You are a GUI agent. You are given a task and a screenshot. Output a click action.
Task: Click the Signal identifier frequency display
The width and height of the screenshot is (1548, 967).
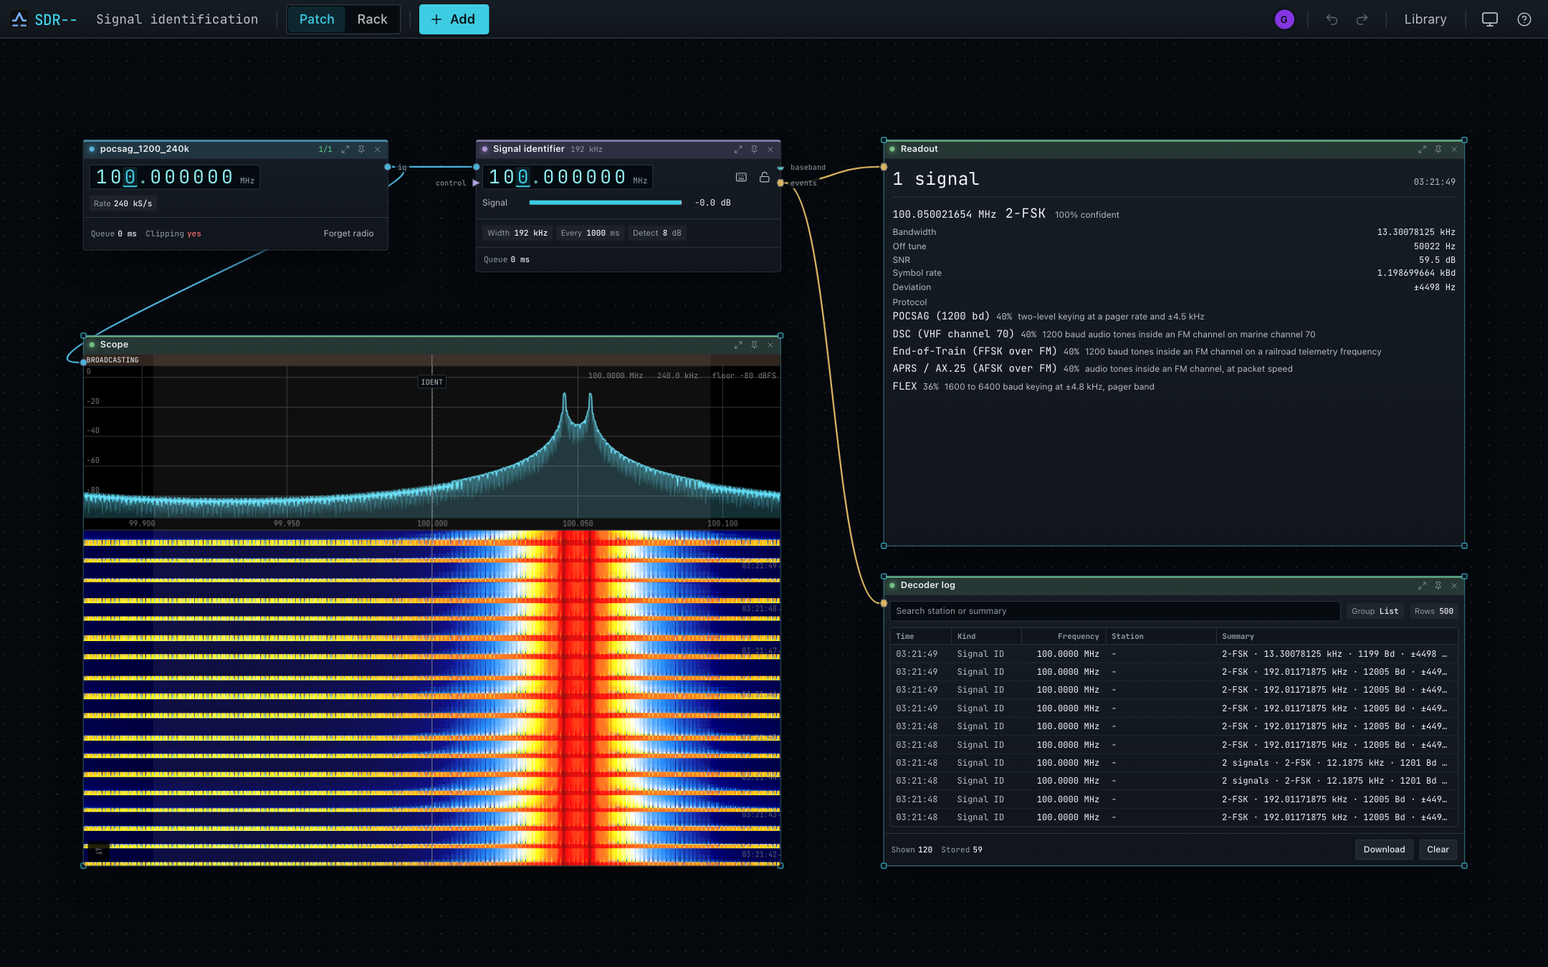point(567,177)
